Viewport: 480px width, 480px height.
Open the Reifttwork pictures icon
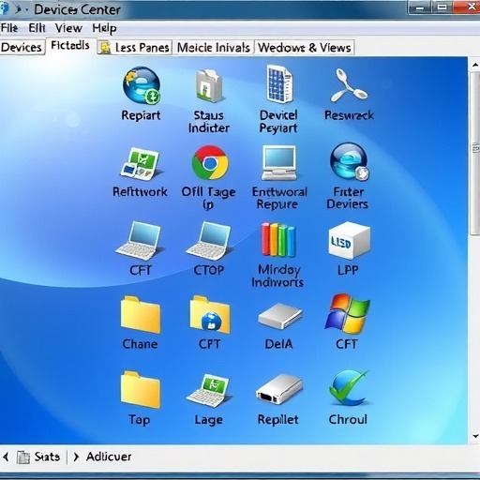[141, 164]
